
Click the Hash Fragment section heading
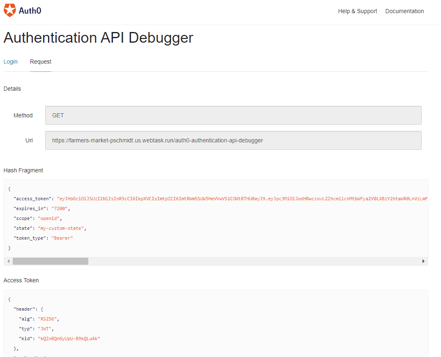tap(23, 170)
